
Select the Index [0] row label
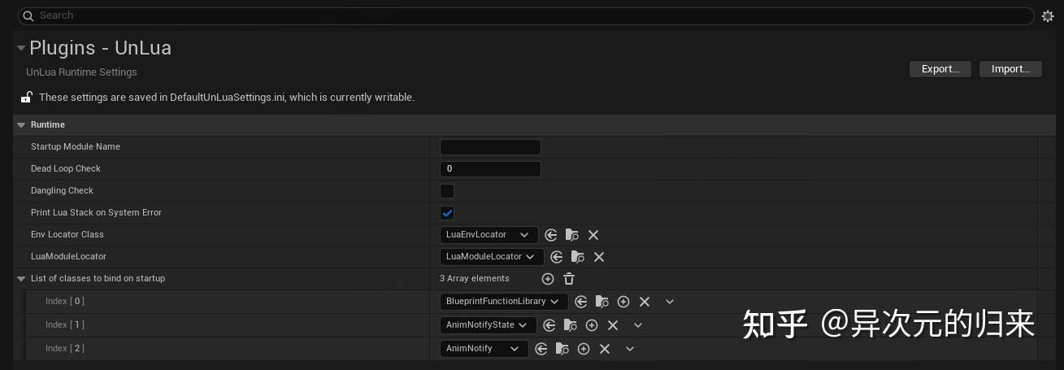click(65, 302)
